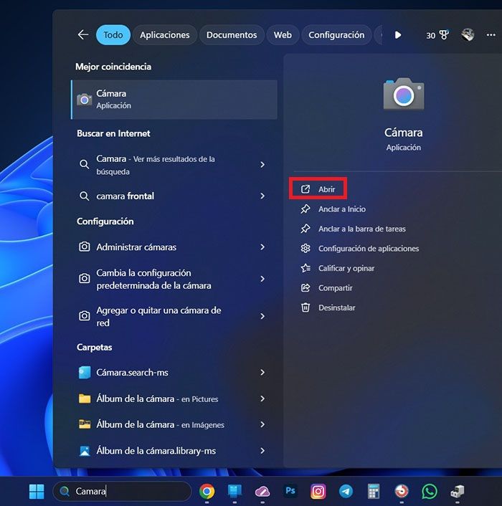Click the Cámara.search-ms folder icon
The height and width of the screenshot is (506, 502).
pos(85,373)
